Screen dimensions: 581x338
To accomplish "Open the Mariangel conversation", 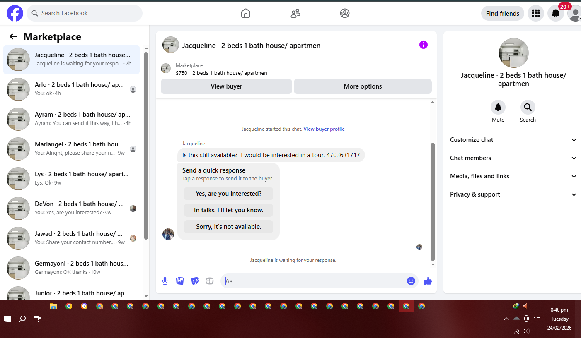I will pyautogui.click(x=71, y=149).
